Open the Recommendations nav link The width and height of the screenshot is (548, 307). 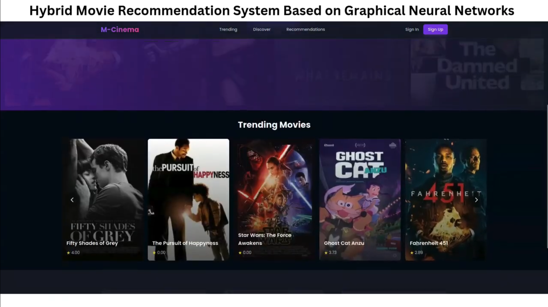(305, 29)
